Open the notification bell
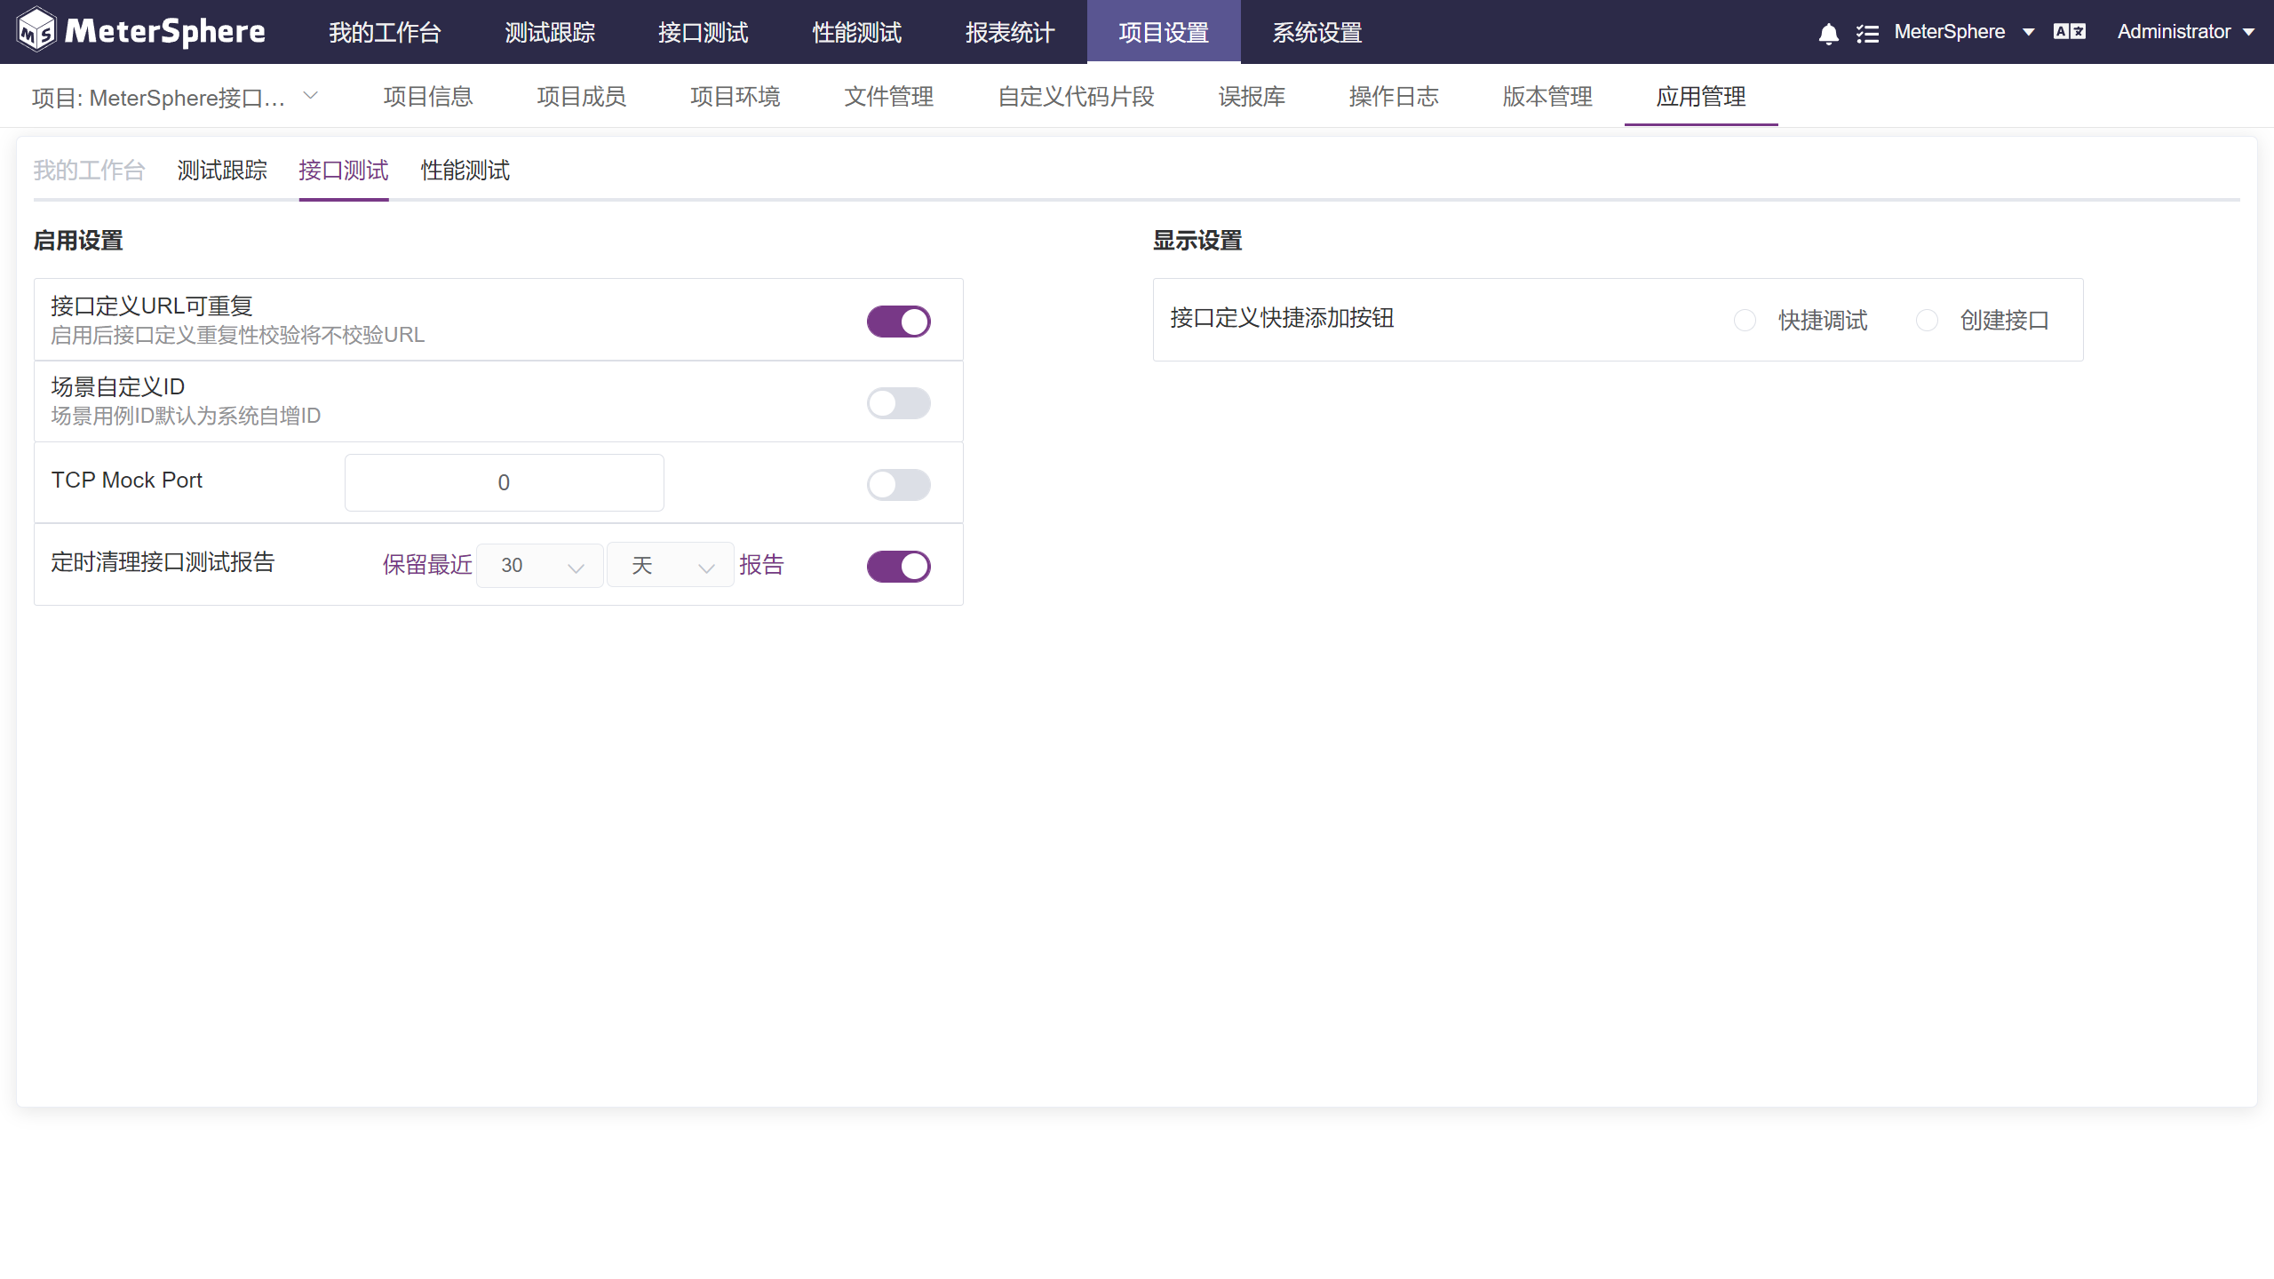2274x1279 pixels. [x=1828, y=34]
